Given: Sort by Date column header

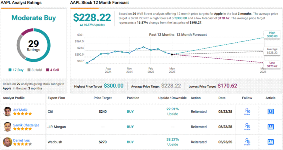Looking at the screenshot, I should [x=222, y=98].
